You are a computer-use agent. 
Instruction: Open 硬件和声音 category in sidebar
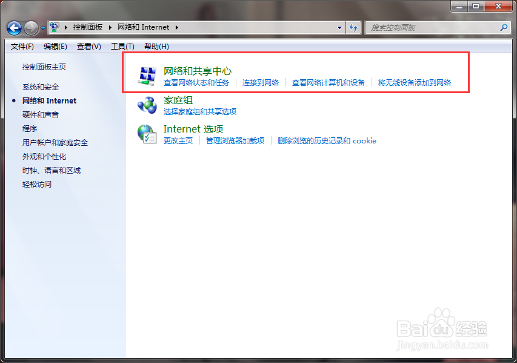point(41,115)
